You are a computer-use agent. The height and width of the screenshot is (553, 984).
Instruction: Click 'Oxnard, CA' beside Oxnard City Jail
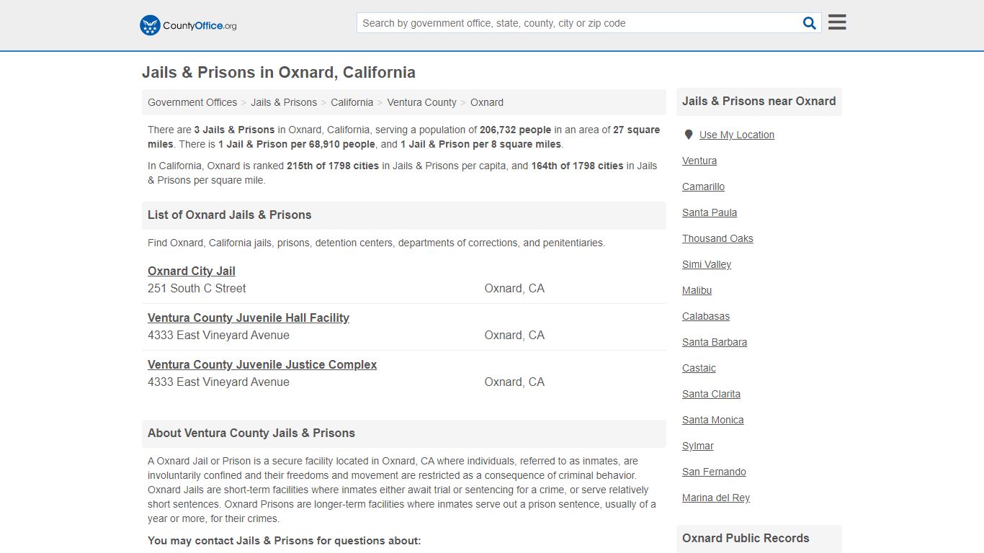pyautogui.click(x=514, y=288)
